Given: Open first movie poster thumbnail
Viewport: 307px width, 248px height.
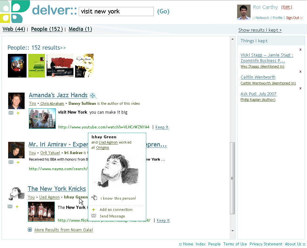Looking at the screenshot, I should [x=17, y=66].
